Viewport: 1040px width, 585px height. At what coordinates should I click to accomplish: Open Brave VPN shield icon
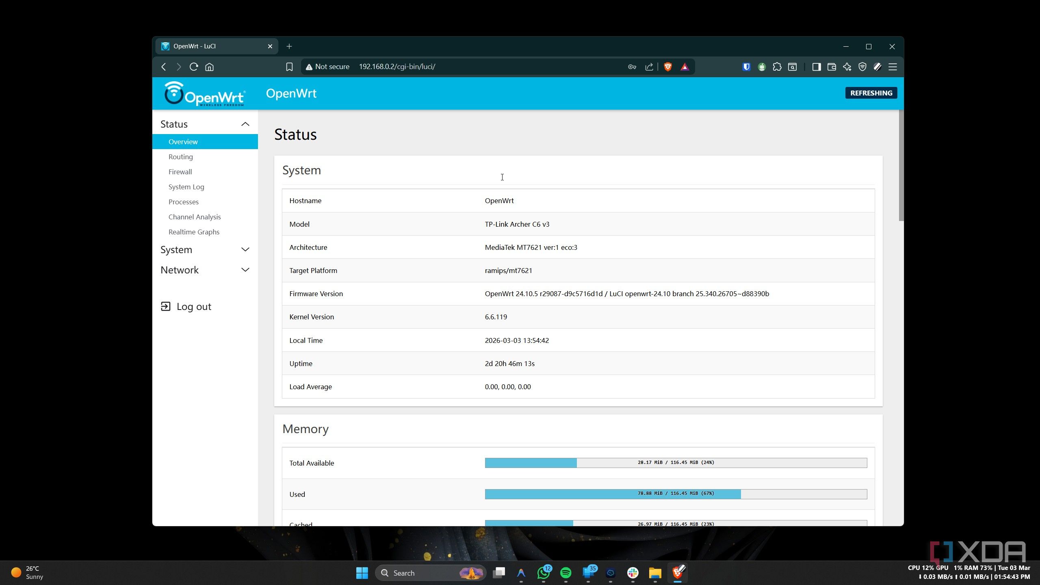[x=862, y=67]
